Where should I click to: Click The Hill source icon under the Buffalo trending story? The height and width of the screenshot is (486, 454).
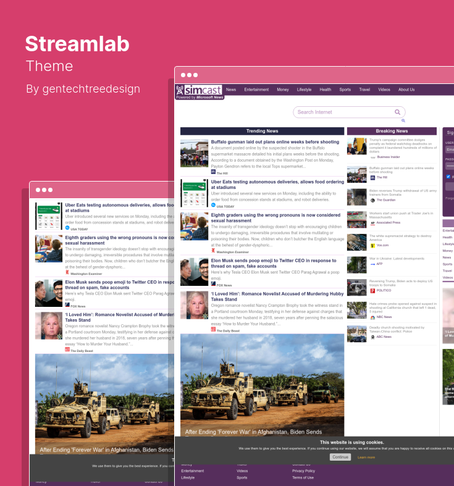(x=213, y=172)
